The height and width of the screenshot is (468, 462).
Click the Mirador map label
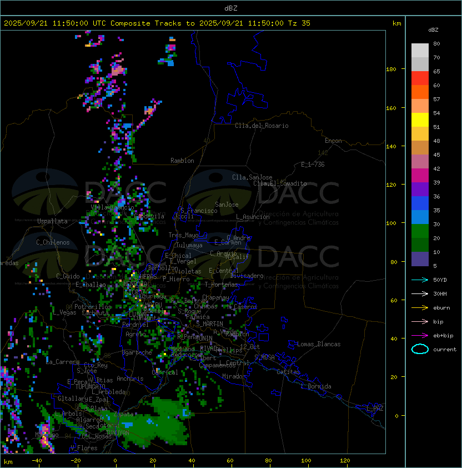point(234,376)
